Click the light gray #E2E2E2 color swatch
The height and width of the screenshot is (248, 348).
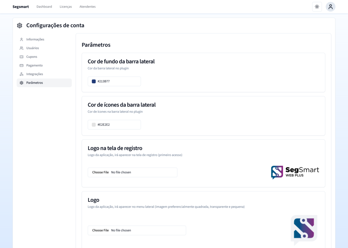(x=94, y=125)
